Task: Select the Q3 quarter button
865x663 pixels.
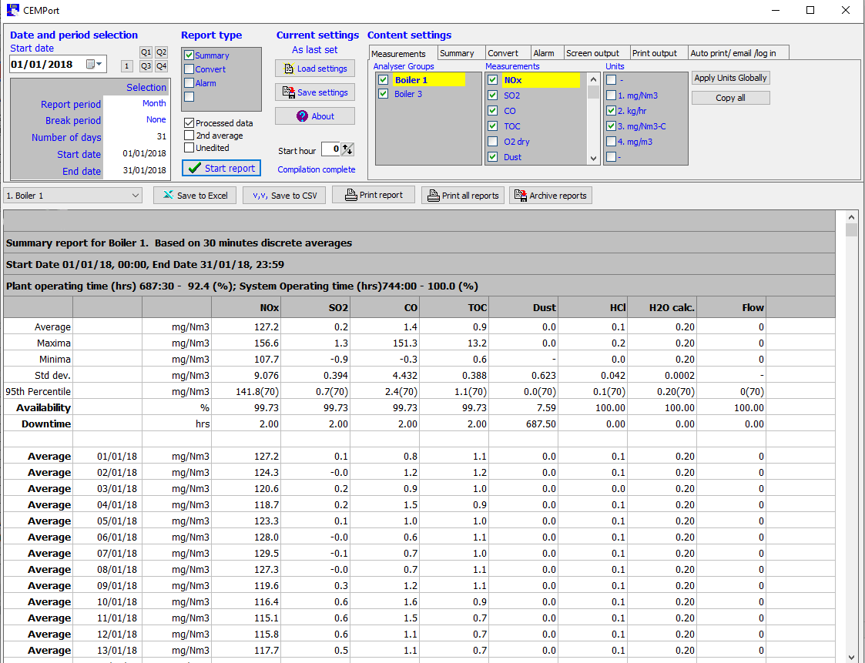Action: tap(146, 66)
